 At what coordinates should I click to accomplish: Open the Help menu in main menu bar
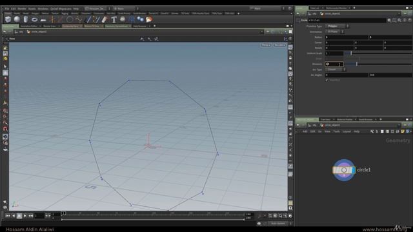point(76,8)
